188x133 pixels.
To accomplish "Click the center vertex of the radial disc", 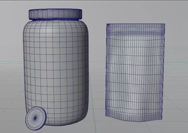I will coord(35,118).
